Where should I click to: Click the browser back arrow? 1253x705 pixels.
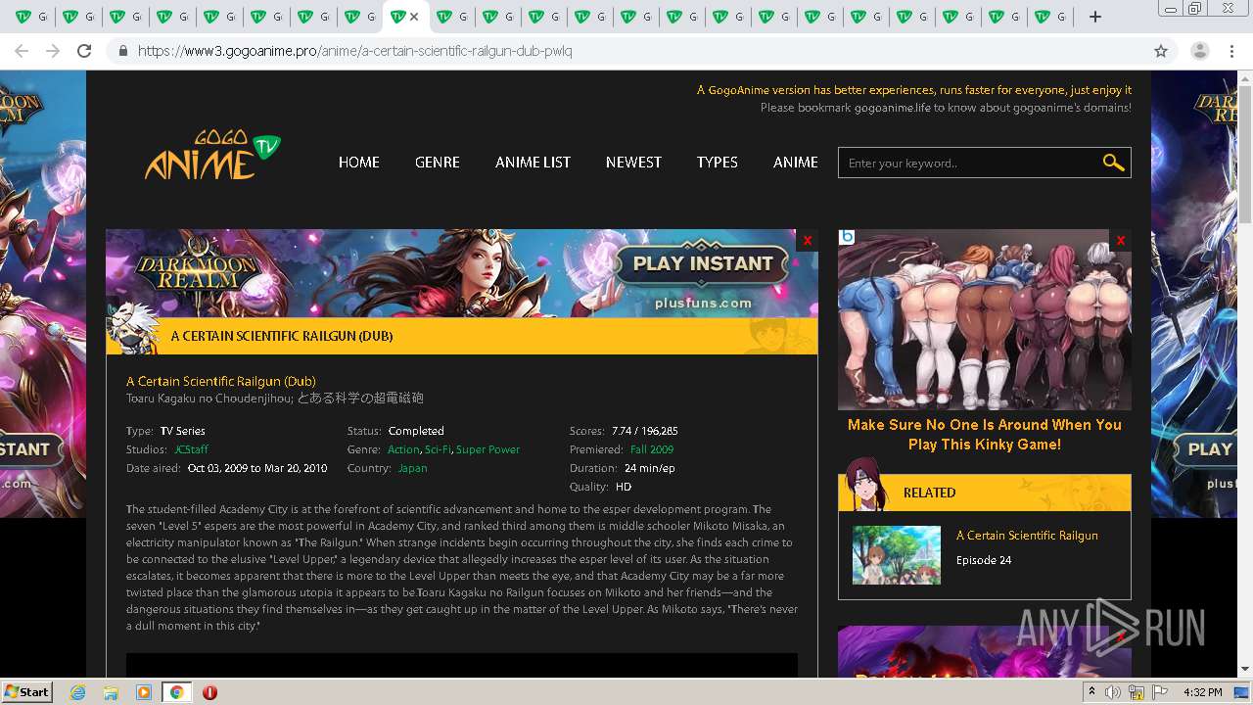point(22,51)
